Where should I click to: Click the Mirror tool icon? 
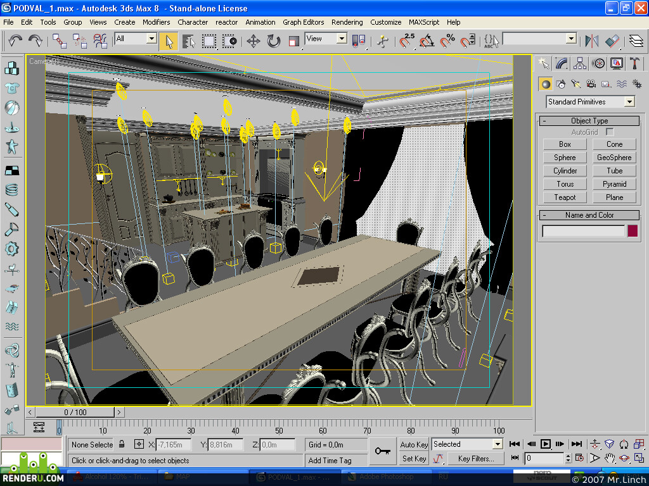tap(592, 41)
